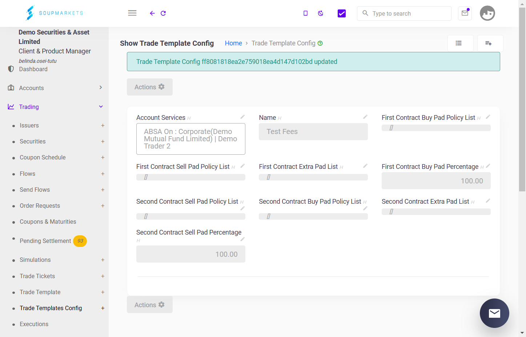Click the Type to search field
Image resolution: width=526 pixels, height=337 pixels.
pos(404,13)
